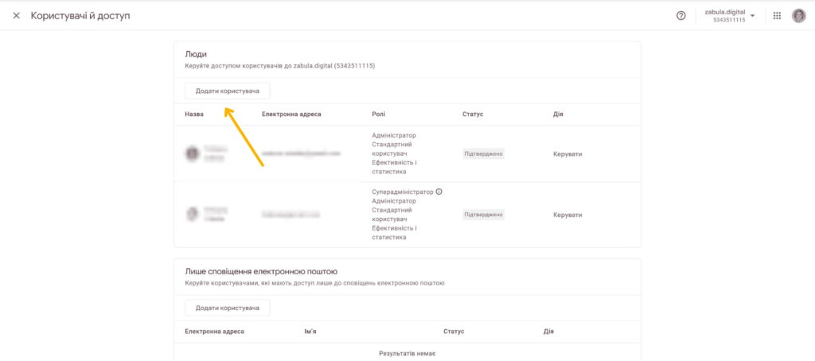
Task: Click the info icon next to Суперадміністратор
Action: pyautogui.click(x=439, y=192)
